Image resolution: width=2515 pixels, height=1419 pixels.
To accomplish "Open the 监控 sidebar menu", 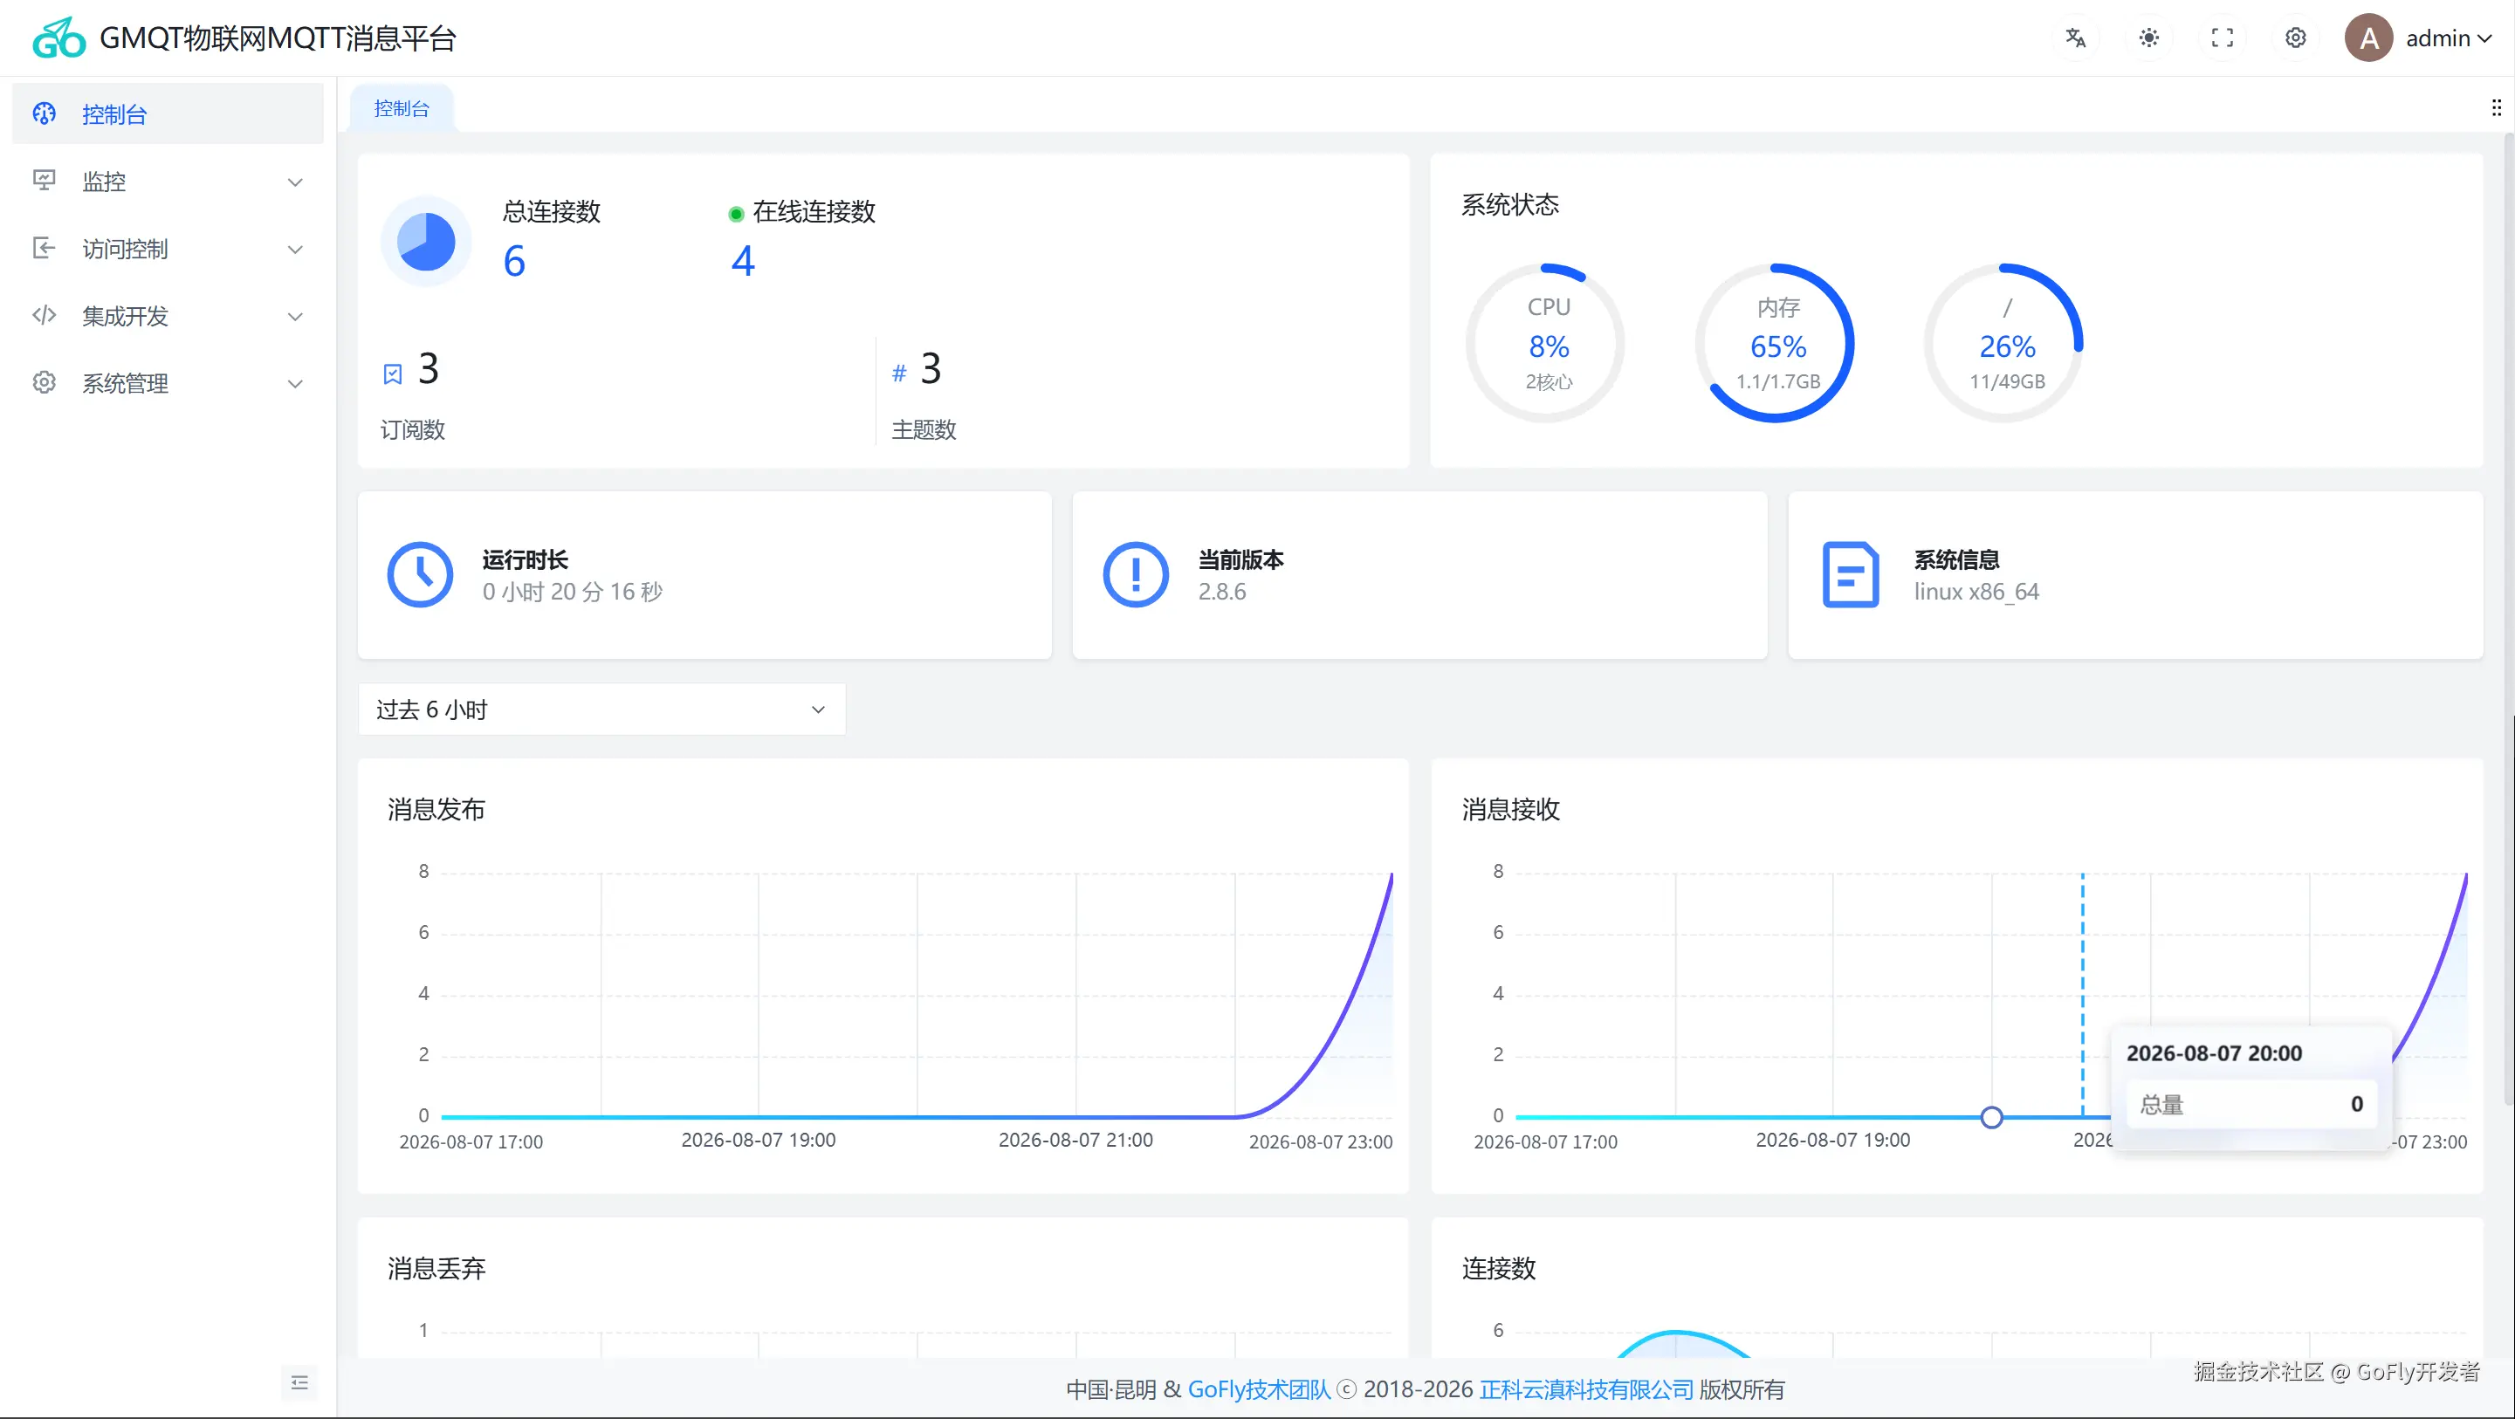I will pyautogui.click(x=168, y=182).
